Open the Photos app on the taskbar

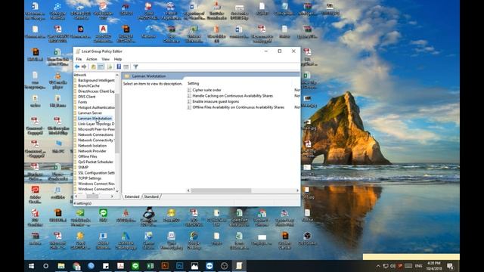click(x=194, y=266)
